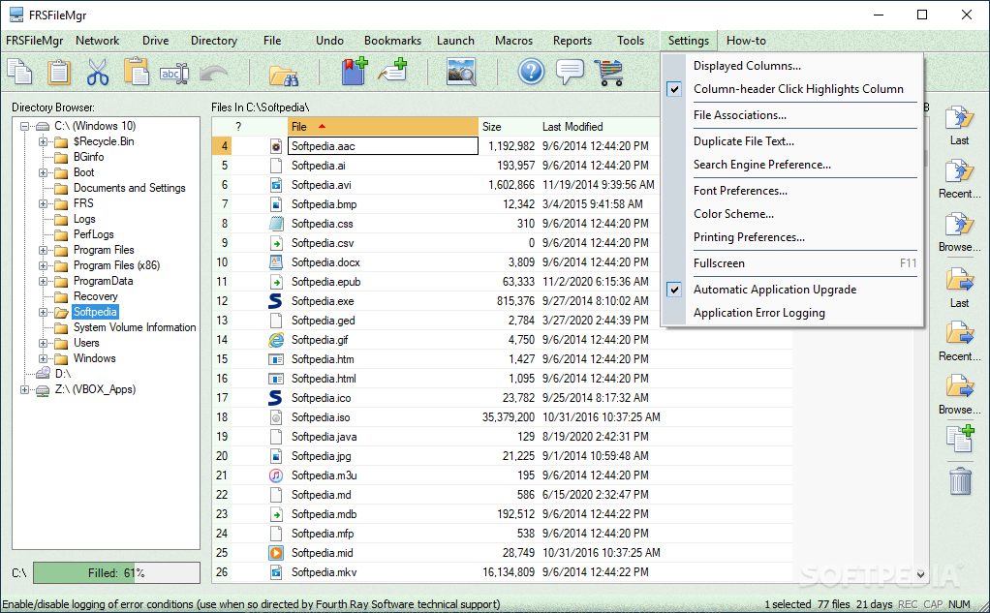Click the Rename abc toolbar icon
The width and height of the screenshot is (990, 613).
click(x=174, y=74)
